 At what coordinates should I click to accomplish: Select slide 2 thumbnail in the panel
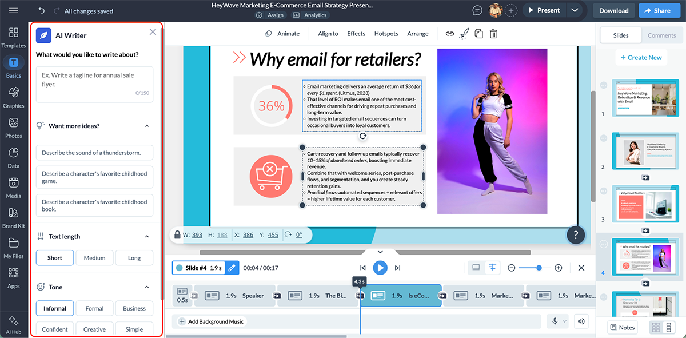(x=645, y=151)
